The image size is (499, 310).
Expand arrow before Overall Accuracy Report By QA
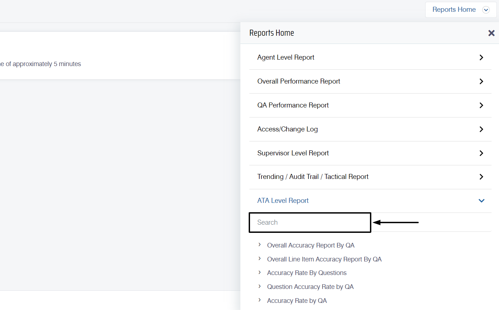[259, 245]
